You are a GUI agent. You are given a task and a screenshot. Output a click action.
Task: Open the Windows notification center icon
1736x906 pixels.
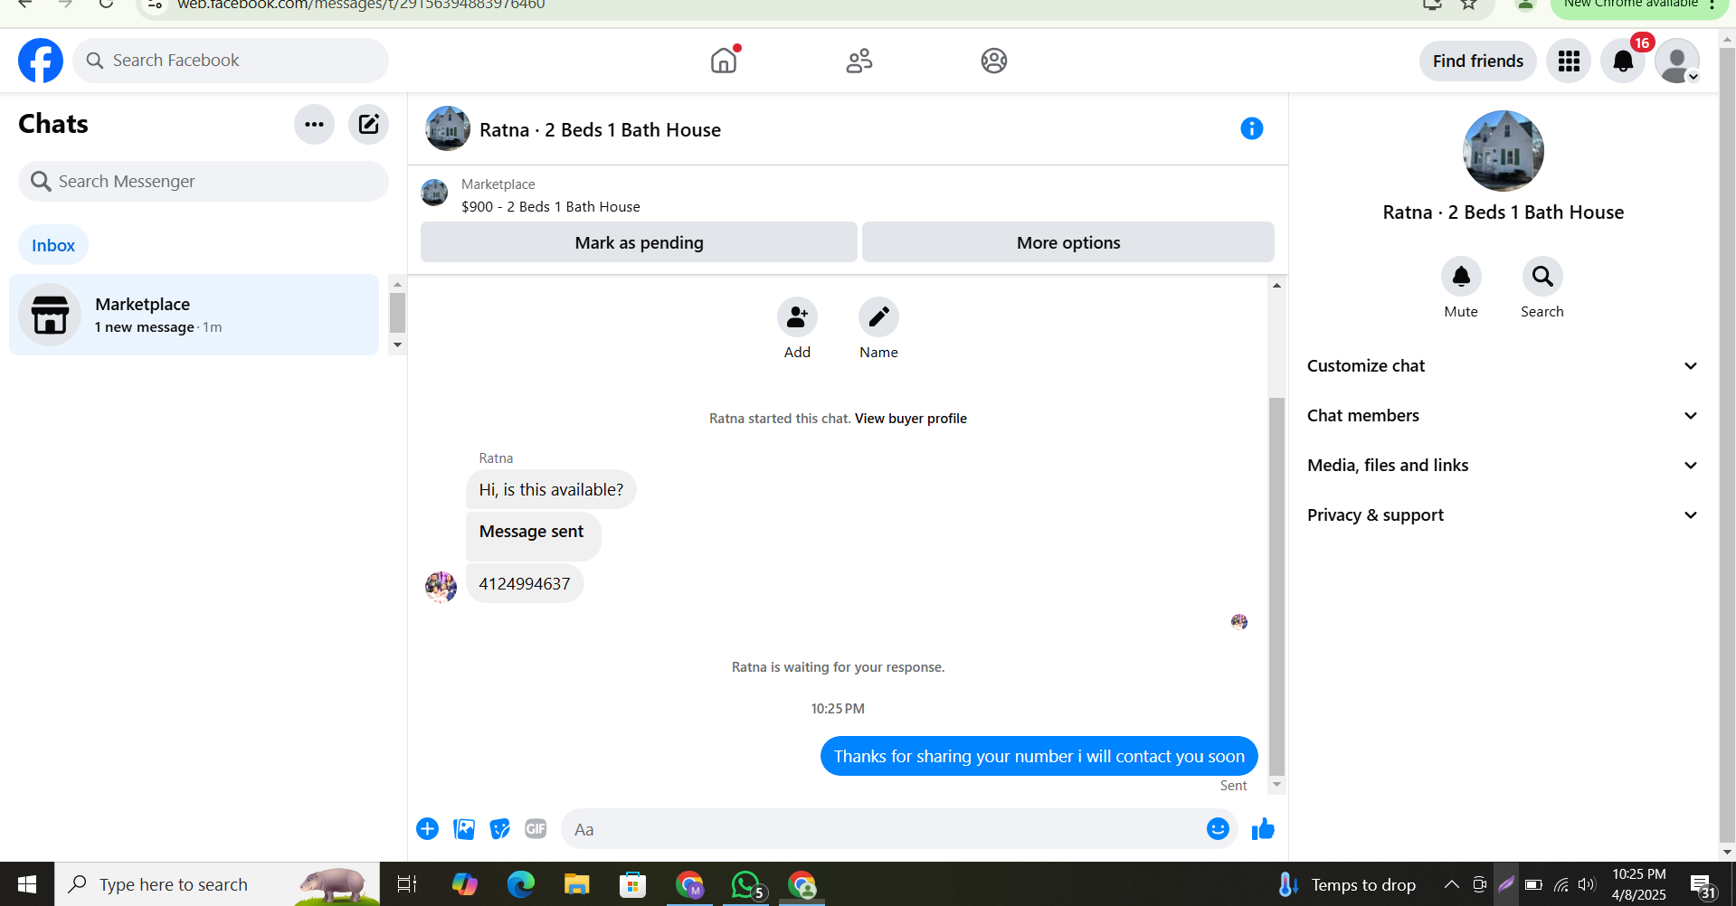(x=1702, y=885)
